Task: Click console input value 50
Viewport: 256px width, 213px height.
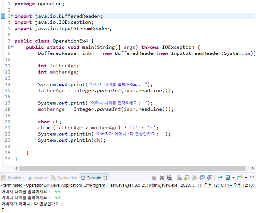Action: [x=57, y=198]
